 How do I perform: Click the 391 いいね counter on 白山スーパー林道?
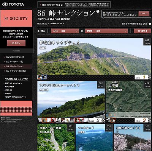pyautogui.click(x=71, y=128)
